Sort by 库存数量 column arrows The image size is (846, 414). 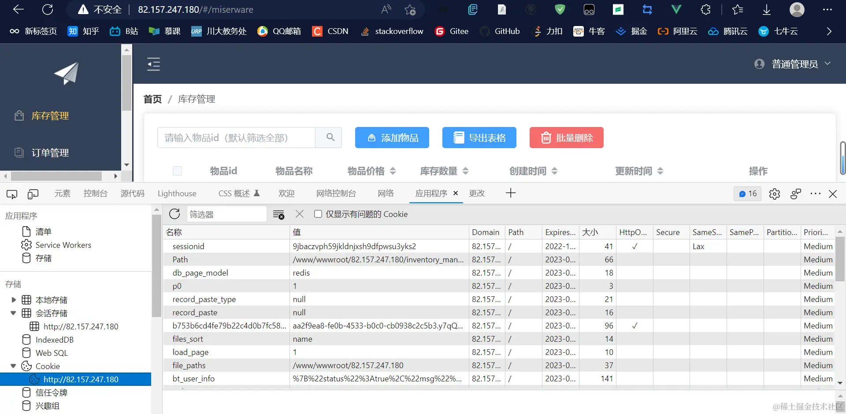click(x=465, y=171)
